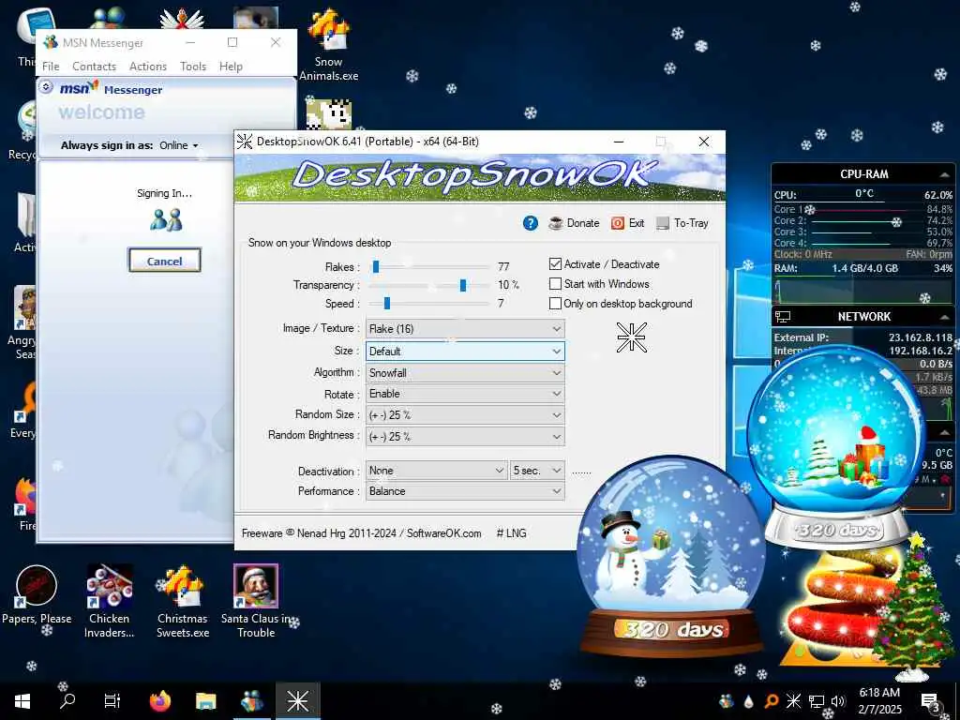Screen dimensions: 960x720
Task: Launch Firefox from the taskbar
Action: click(x=160, y=701)
